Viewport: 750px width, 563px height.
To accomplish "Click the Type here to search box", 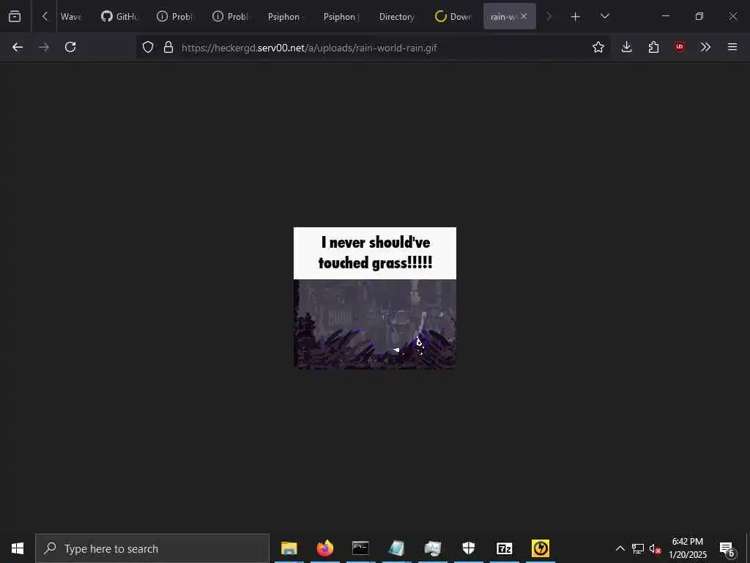I will click(x=152, y=548).
